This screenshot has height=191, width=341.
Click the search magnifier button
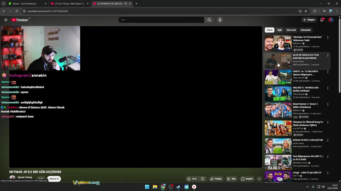(x=209, y=20)
